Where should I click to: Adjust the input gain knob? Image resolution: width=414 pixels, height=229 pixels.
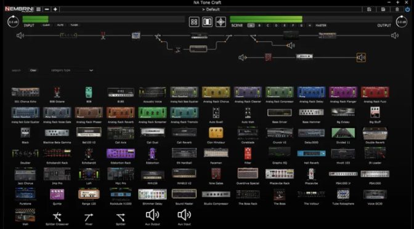click(x=13, y=22)
